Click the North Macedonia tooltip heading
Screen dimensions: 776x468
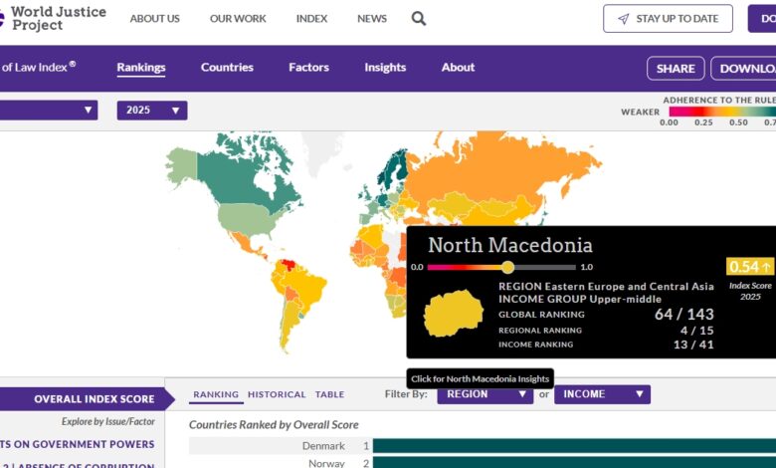[x=509, y=245]
